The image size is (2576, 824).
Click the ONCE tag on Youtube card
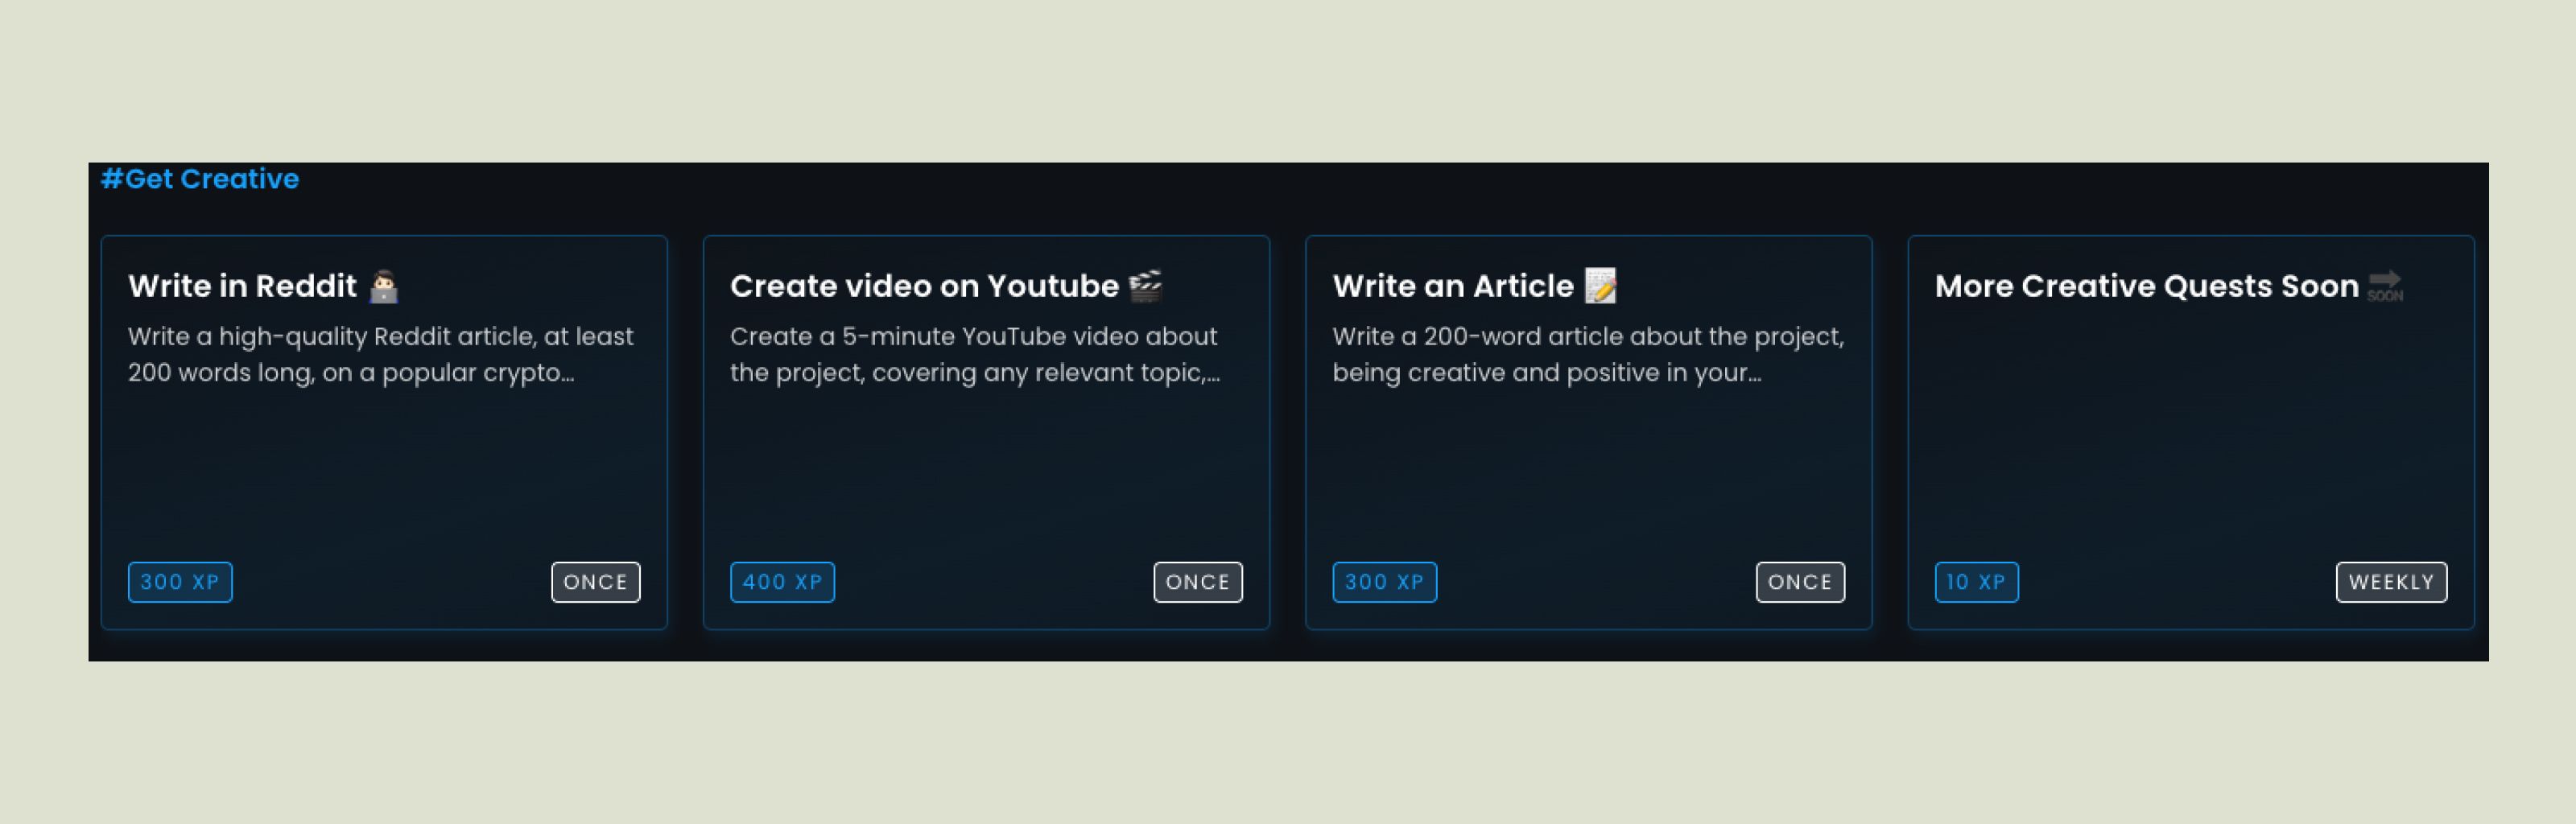coord(1197,582)
